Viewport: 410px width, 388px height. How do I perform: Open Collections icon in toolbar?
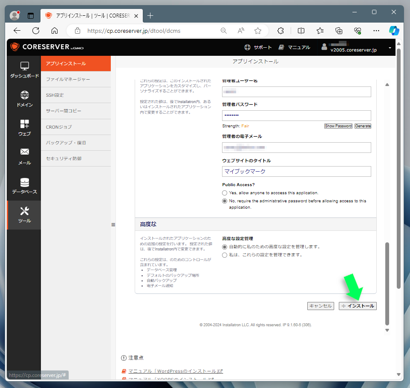point(339,31)
